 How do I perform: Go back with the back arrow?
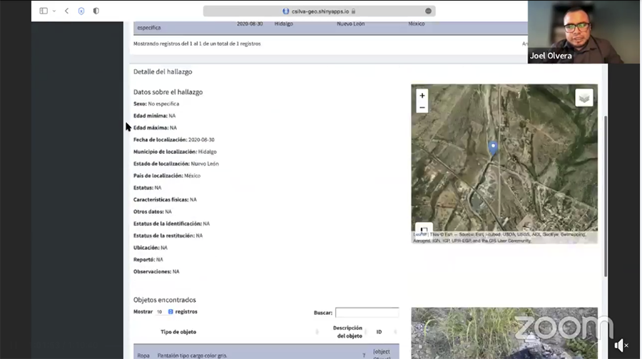point(67,11)
